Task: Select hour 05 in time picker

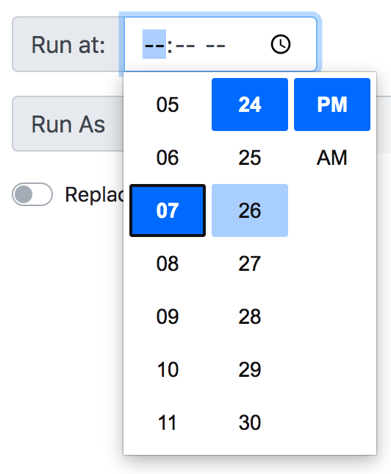Action: tap(168, 105)
